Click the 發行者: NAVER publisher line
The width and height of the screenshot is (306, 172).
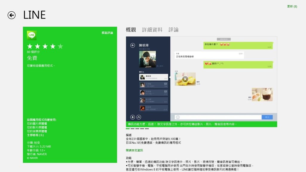pyautogui.click(x=37, y=154)
